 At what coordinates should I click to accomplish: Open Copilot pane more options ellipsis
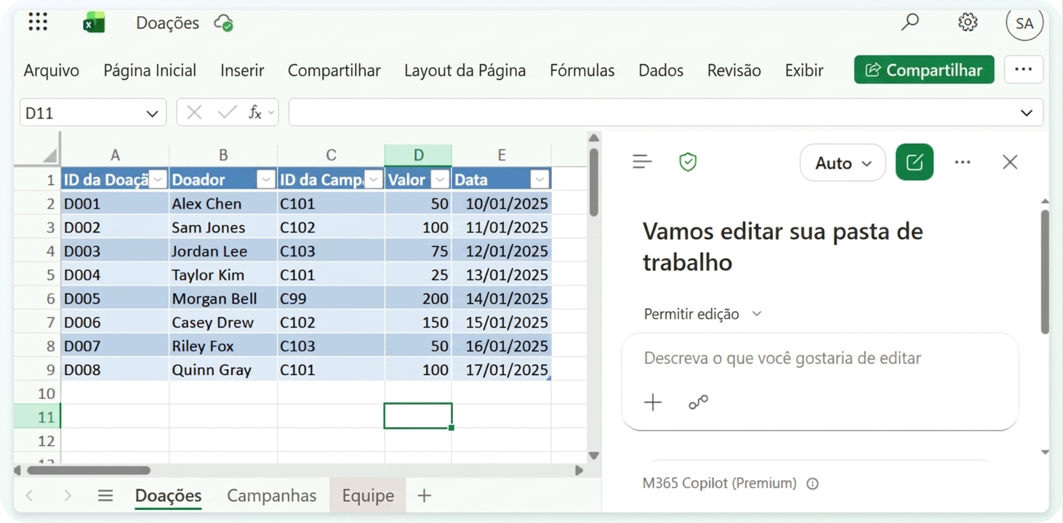[x=963, y=162]
